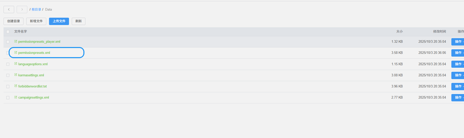Click edit icon beside permissionpresets_player.xml
This screenshot has height=138, width=464.
(x=16, y=41)
